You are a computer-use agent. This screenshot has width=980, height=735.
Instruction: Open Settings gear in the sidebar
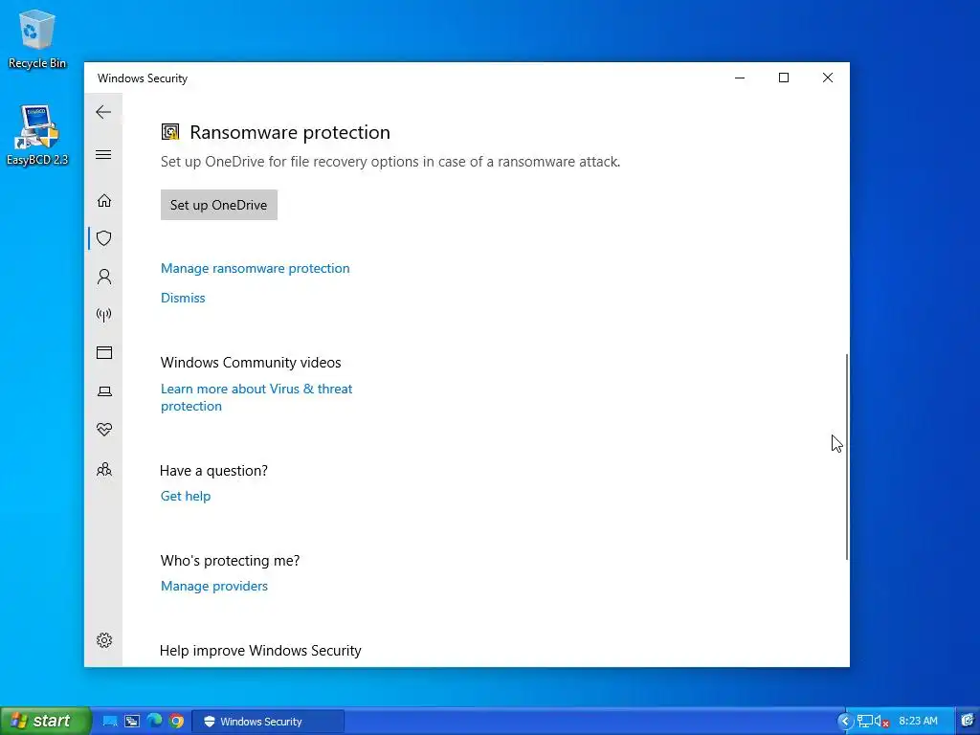[x=103, y=640]
